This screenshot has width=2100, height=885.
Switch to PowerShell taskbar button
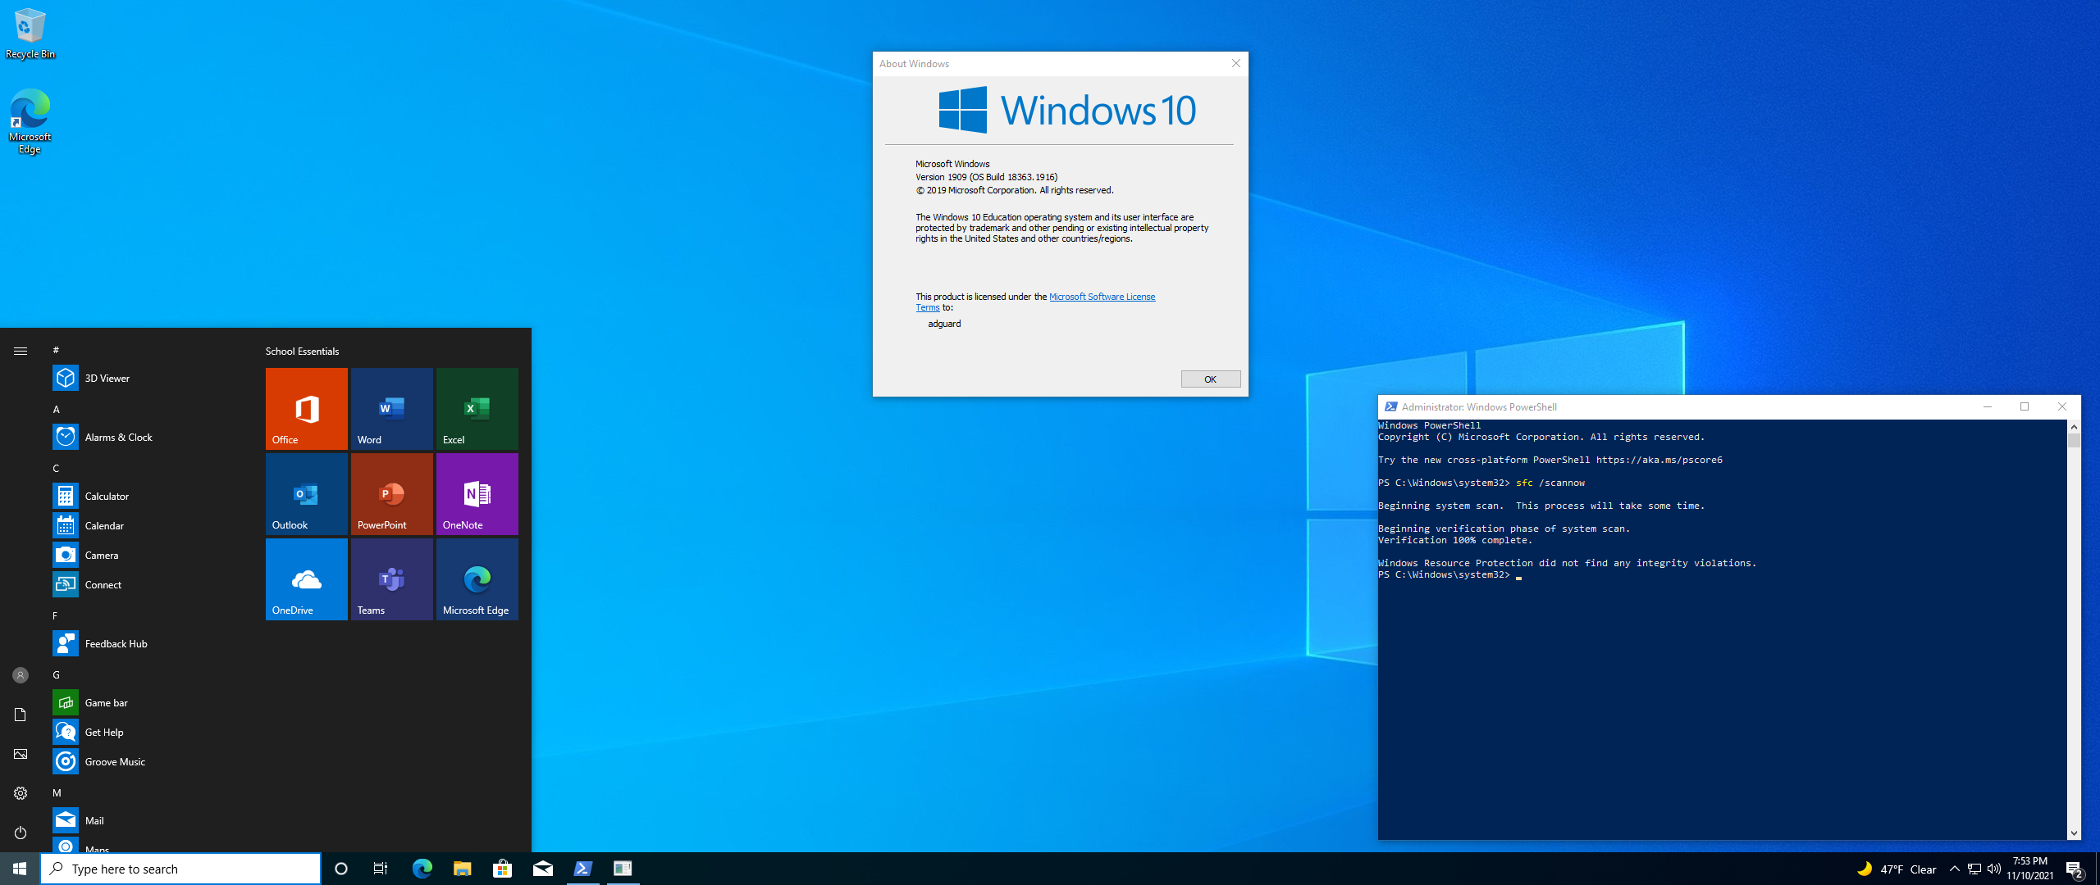click(582, 869)
